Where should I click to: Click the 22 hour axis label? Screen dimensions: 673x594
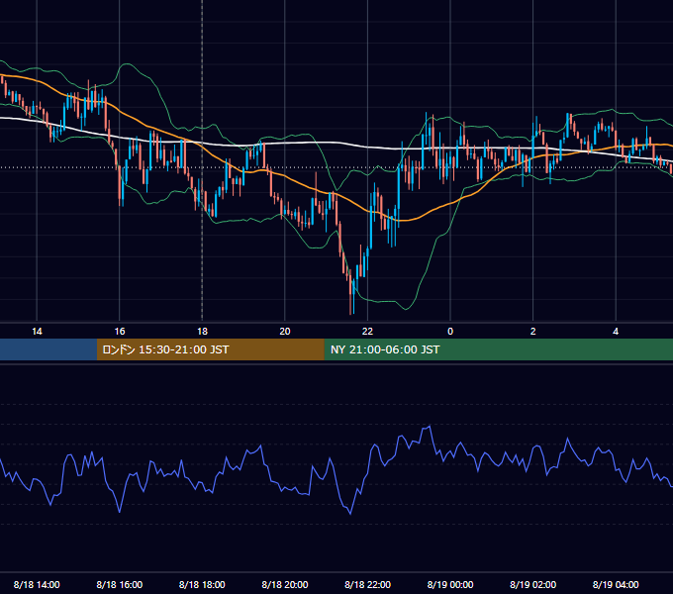367,332
